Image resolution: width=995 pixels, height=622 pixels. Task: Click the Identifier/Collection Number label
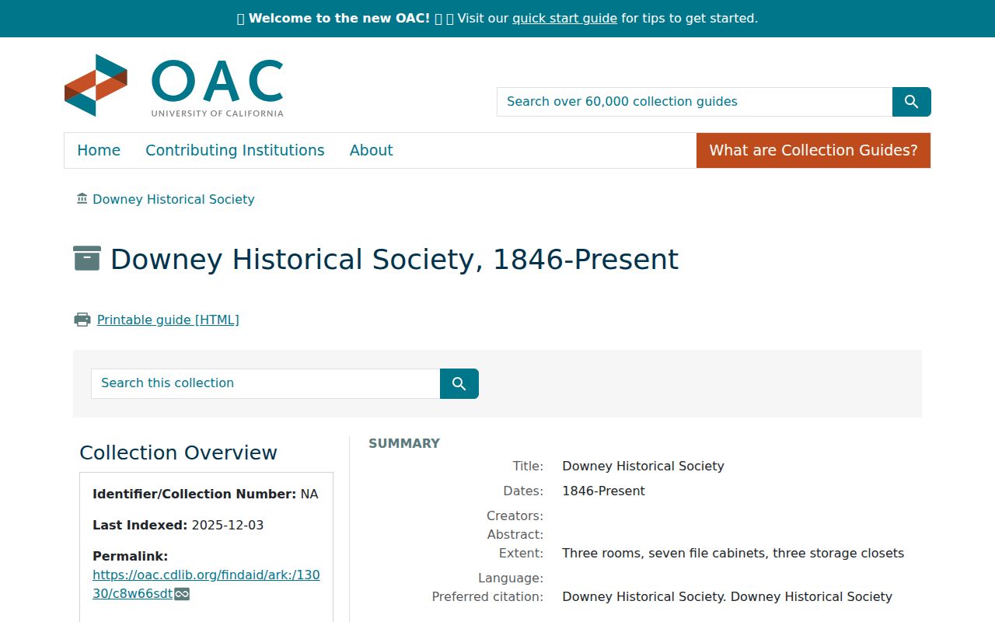(194, 494)
